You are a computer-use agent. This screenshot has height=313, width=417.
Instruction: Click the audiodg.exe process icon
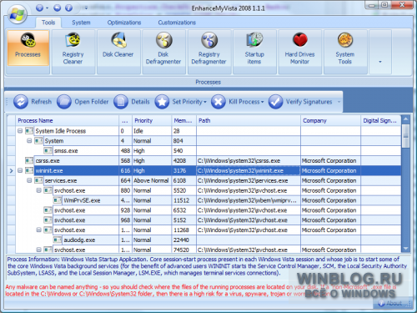[x=58, y=240]
